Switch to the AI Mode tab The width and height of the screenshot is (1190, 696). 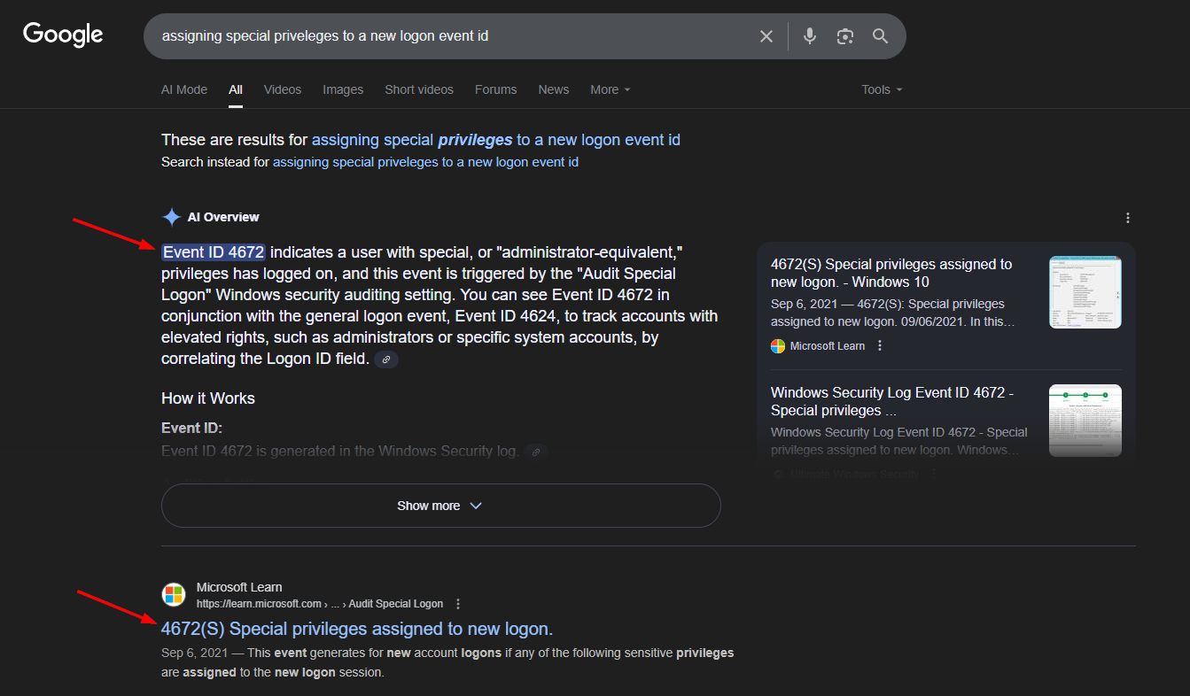[184, 89]
